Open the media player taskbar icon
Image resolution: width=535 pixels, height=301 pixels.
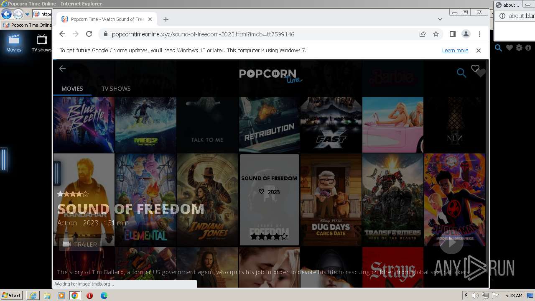click(x=61, y=296)
